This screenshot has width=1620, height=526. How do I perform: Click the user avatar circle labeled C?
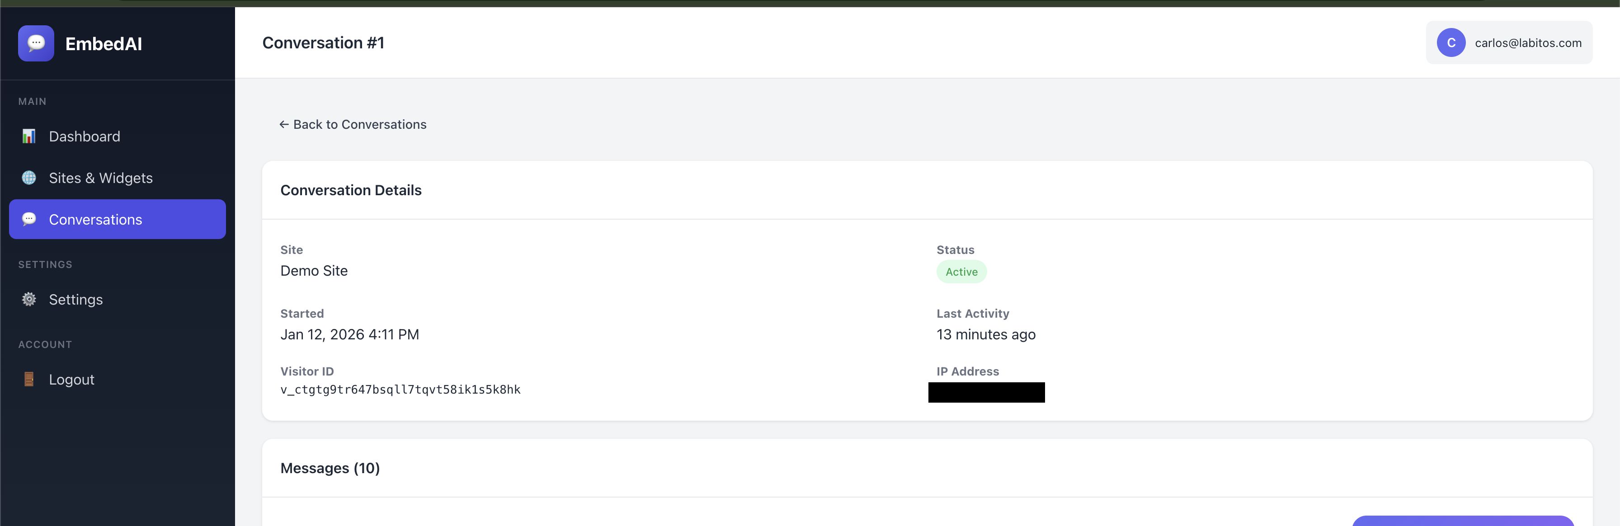pos(1451,43)
